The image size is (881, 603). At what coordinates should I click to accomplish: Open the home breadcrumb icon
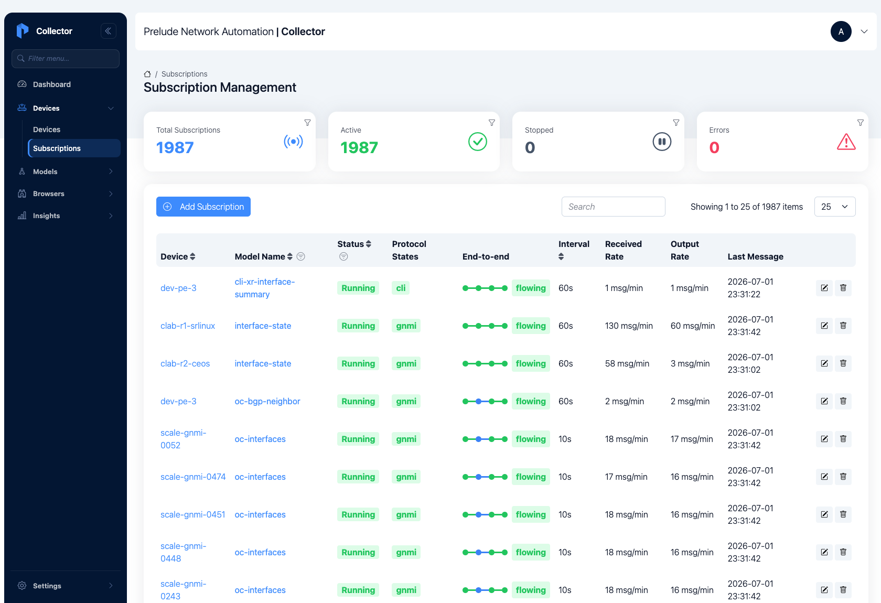pyautogui.click(x=147, y=74)
